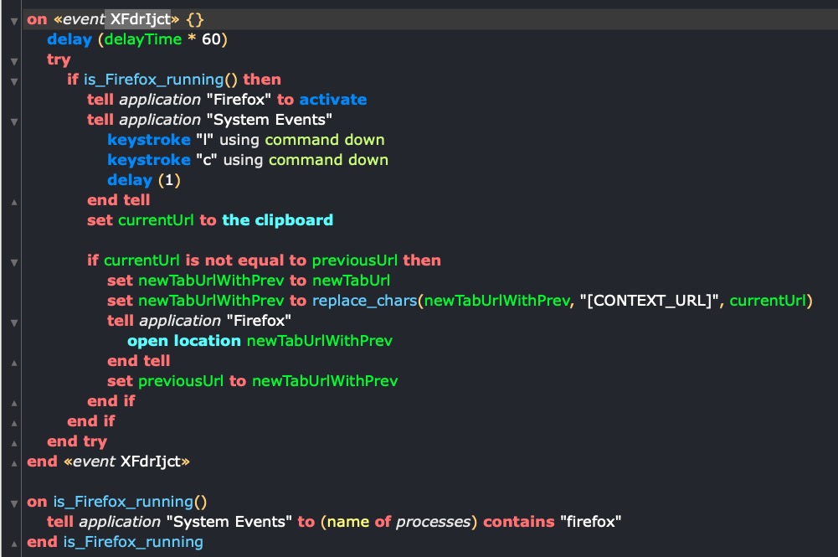
Task: Click the "name of processes" expression
Action: click(396, 522)
